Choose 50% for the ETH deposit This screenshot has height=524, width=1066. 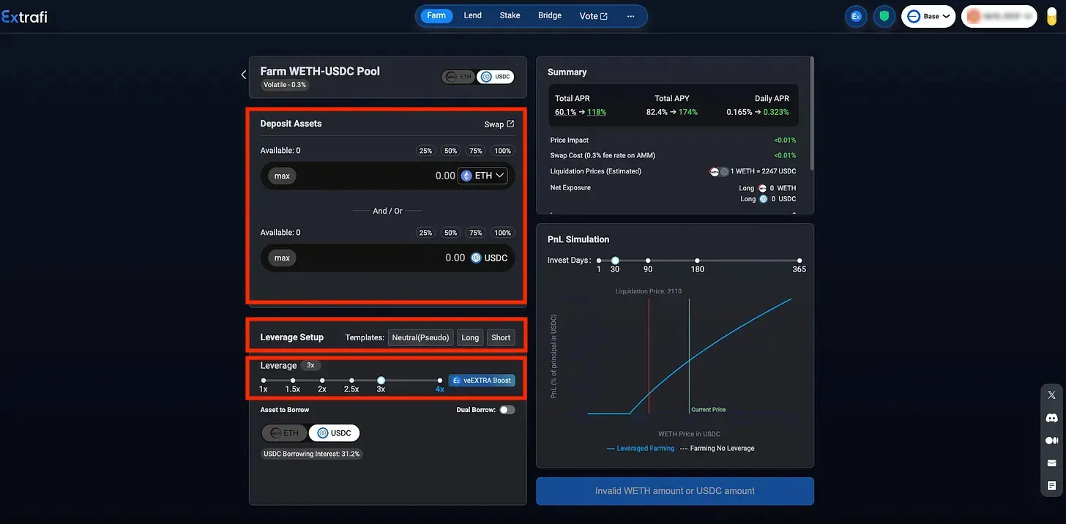click(x=451, y=151)
